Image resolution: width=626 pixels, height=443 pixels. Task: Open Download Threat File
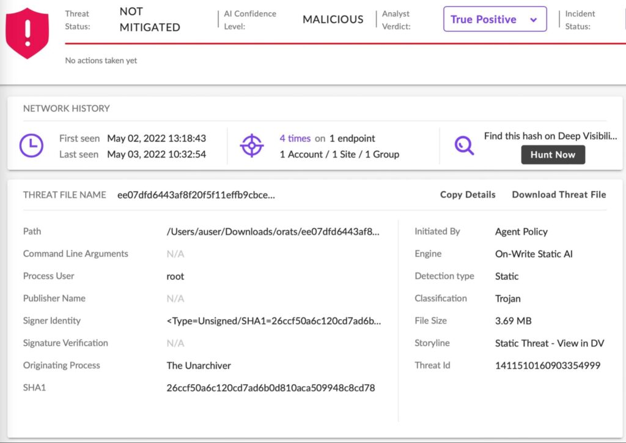click(558, 195)
